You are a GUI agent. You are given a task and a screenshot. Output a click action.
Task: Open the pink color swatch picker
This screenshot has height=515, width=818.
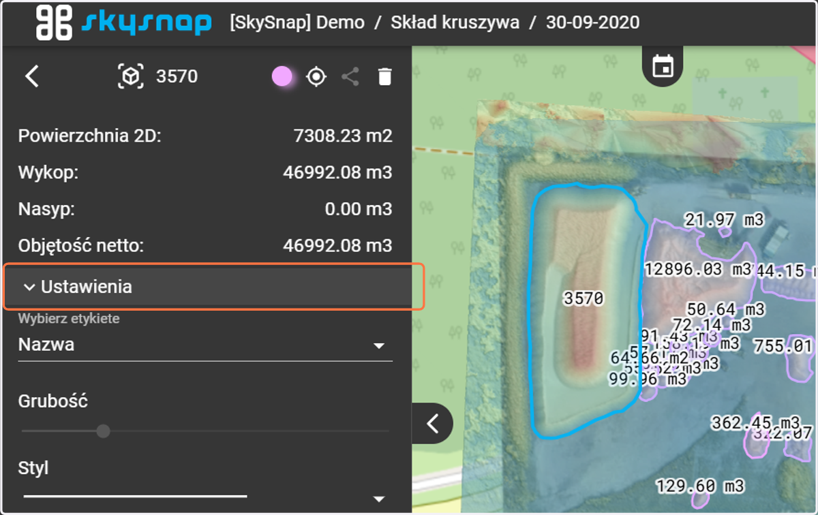[282, 76]
